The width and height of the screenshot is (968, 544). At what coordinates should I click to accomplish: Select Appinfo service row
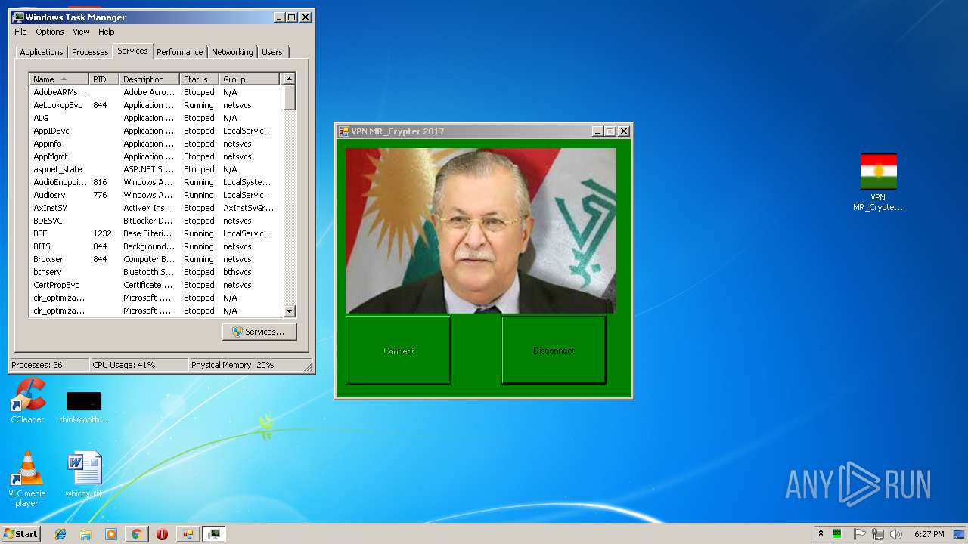click(156, 144)
